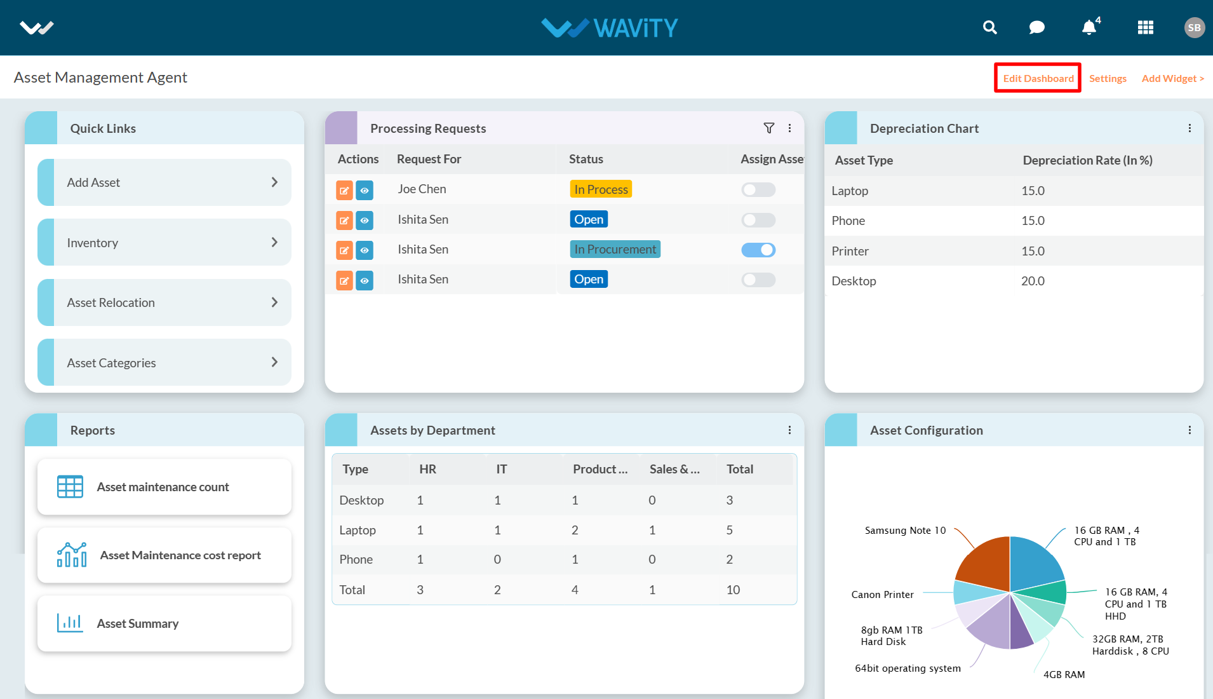This screenshot has width=1213, height=699.
Task: Open dashboard Settings link
Action: [1108, 78]
